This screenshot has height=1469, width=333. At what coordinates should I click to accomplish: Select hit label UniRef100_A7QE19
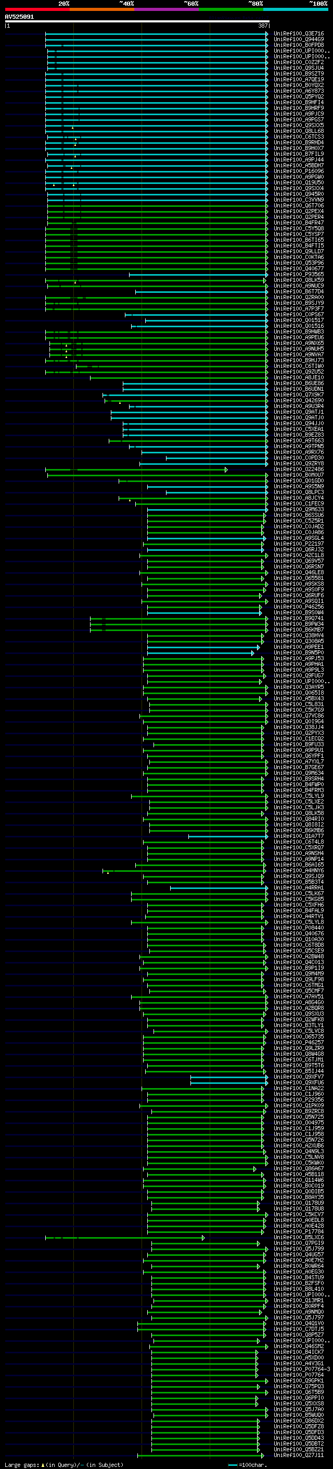[299, 79]
